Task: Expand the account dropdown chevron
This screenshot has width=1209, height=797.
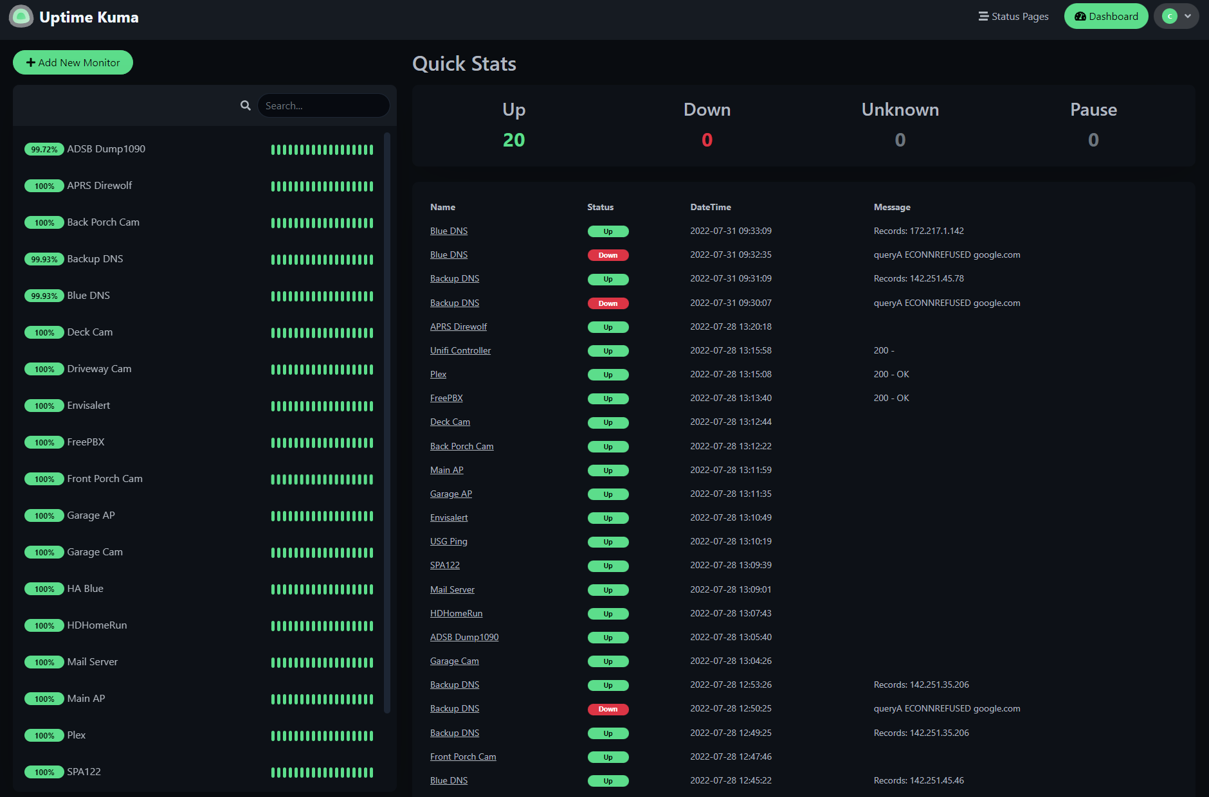Action: tap(1188, 16)
